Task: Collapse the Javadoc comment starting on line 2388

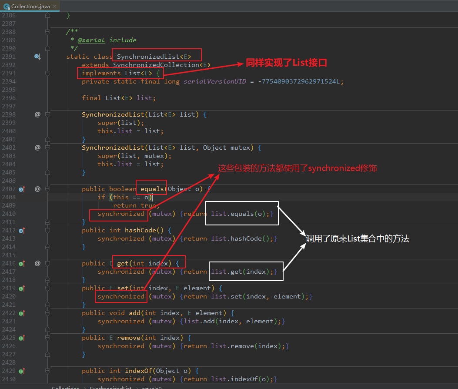Action: tap(47, 32)
